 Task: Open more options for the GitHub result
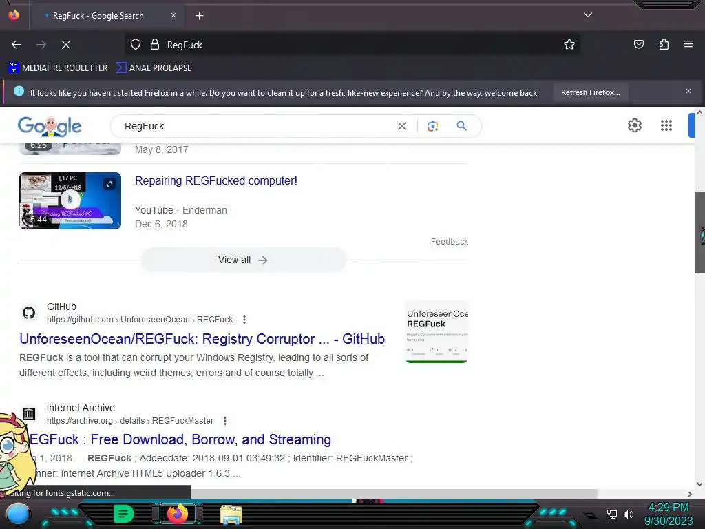[x=244, y=320]
